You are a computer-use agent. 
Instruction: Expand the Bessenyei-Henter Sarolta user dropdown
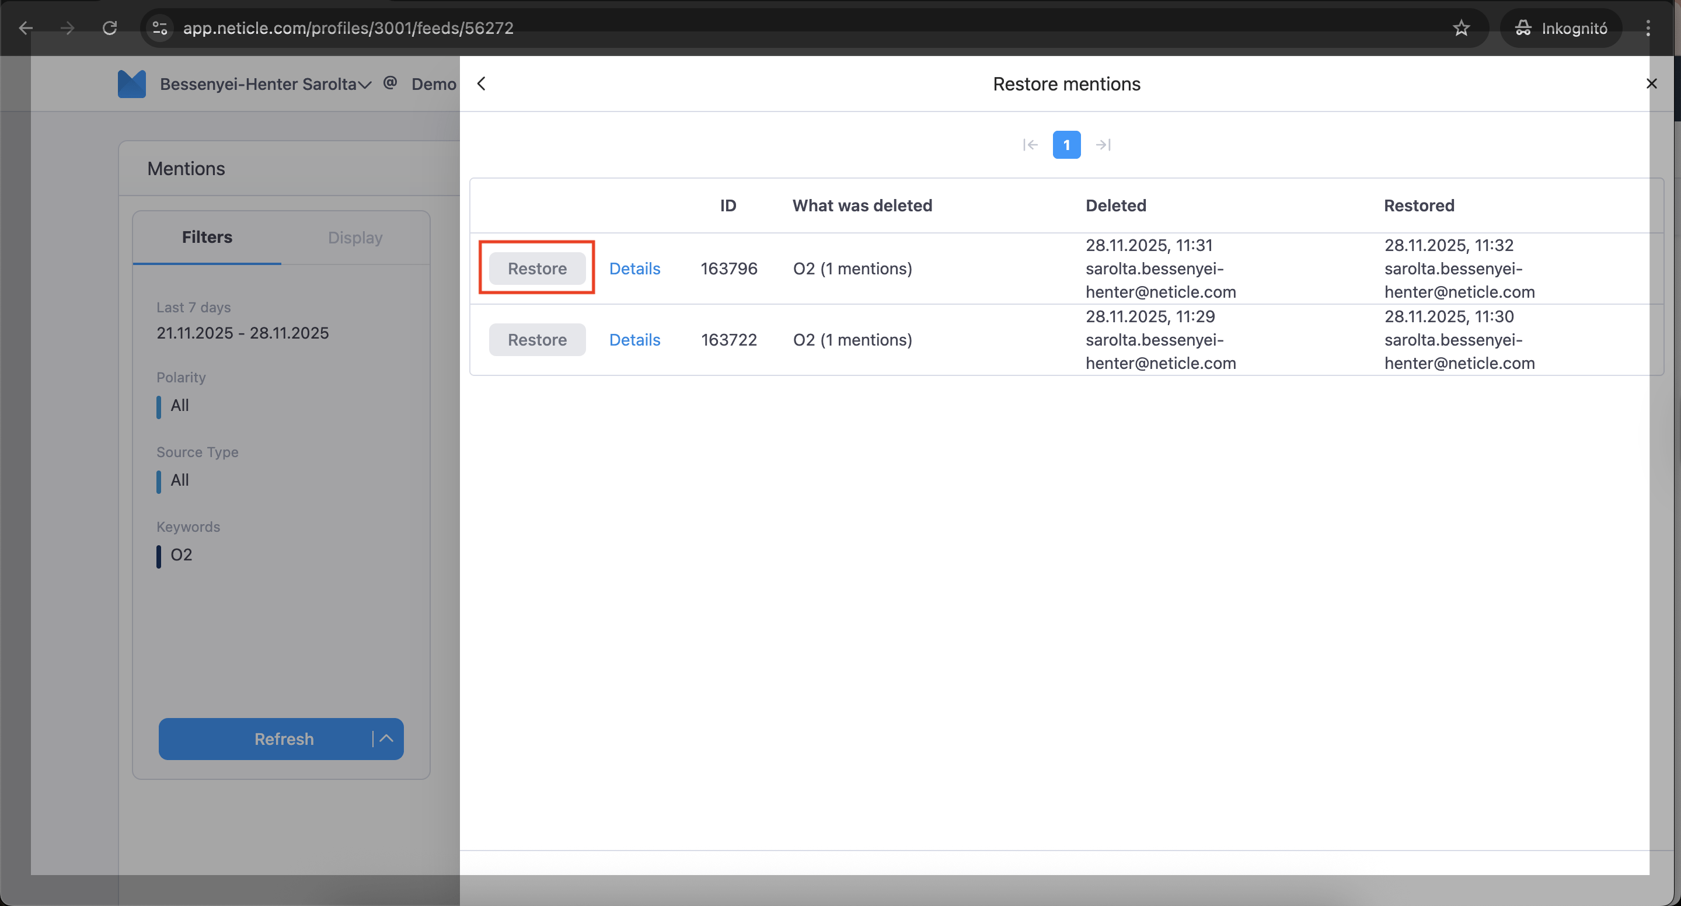point(265,84)
